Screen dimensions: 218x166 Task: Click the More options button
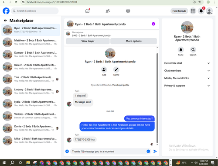[x=133, y=41]
